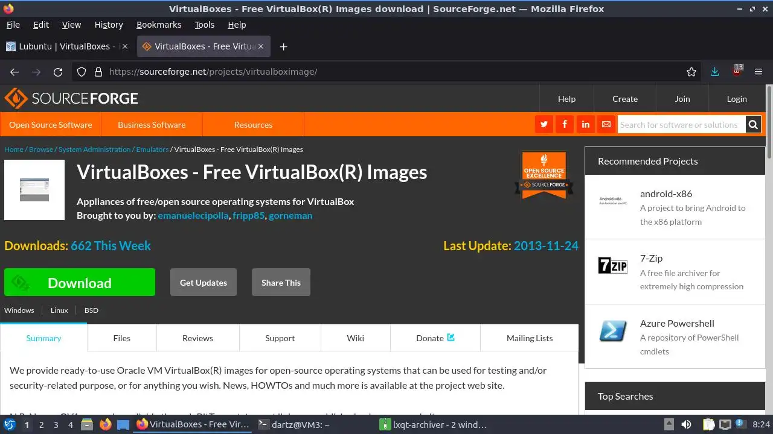Share via the Twitter icon

tap(544, 124)
